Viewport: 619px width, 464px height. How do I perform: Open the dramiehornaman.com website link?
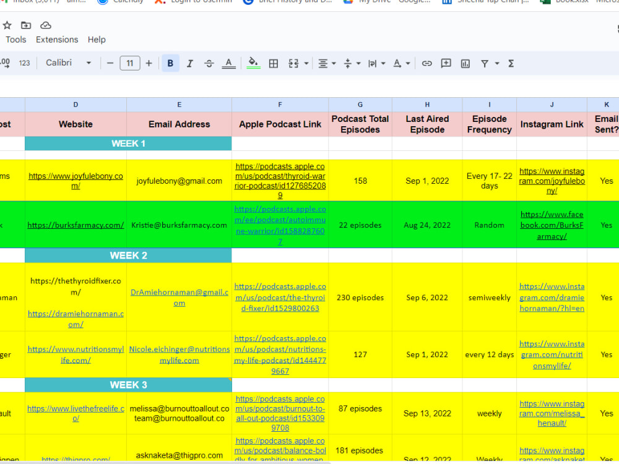click(x=76, y=319)
